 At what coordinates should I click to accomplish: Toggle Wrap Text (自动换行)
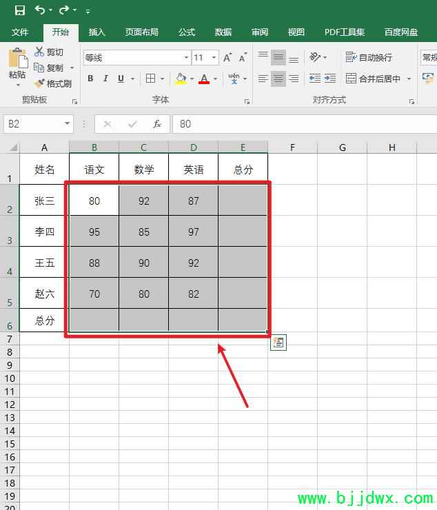369,57
